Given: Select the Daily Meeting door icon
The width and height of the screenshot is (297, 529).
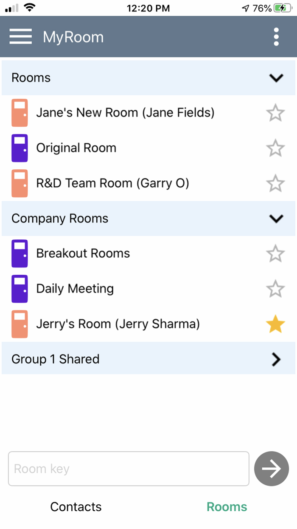Looking at the screenshot, I should point(20,288).
